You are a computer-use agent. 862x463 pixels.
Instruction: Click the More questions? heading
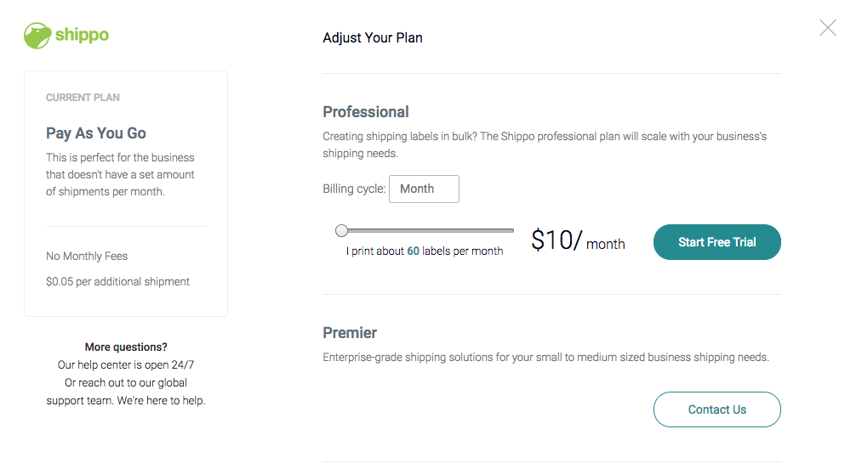126,347
